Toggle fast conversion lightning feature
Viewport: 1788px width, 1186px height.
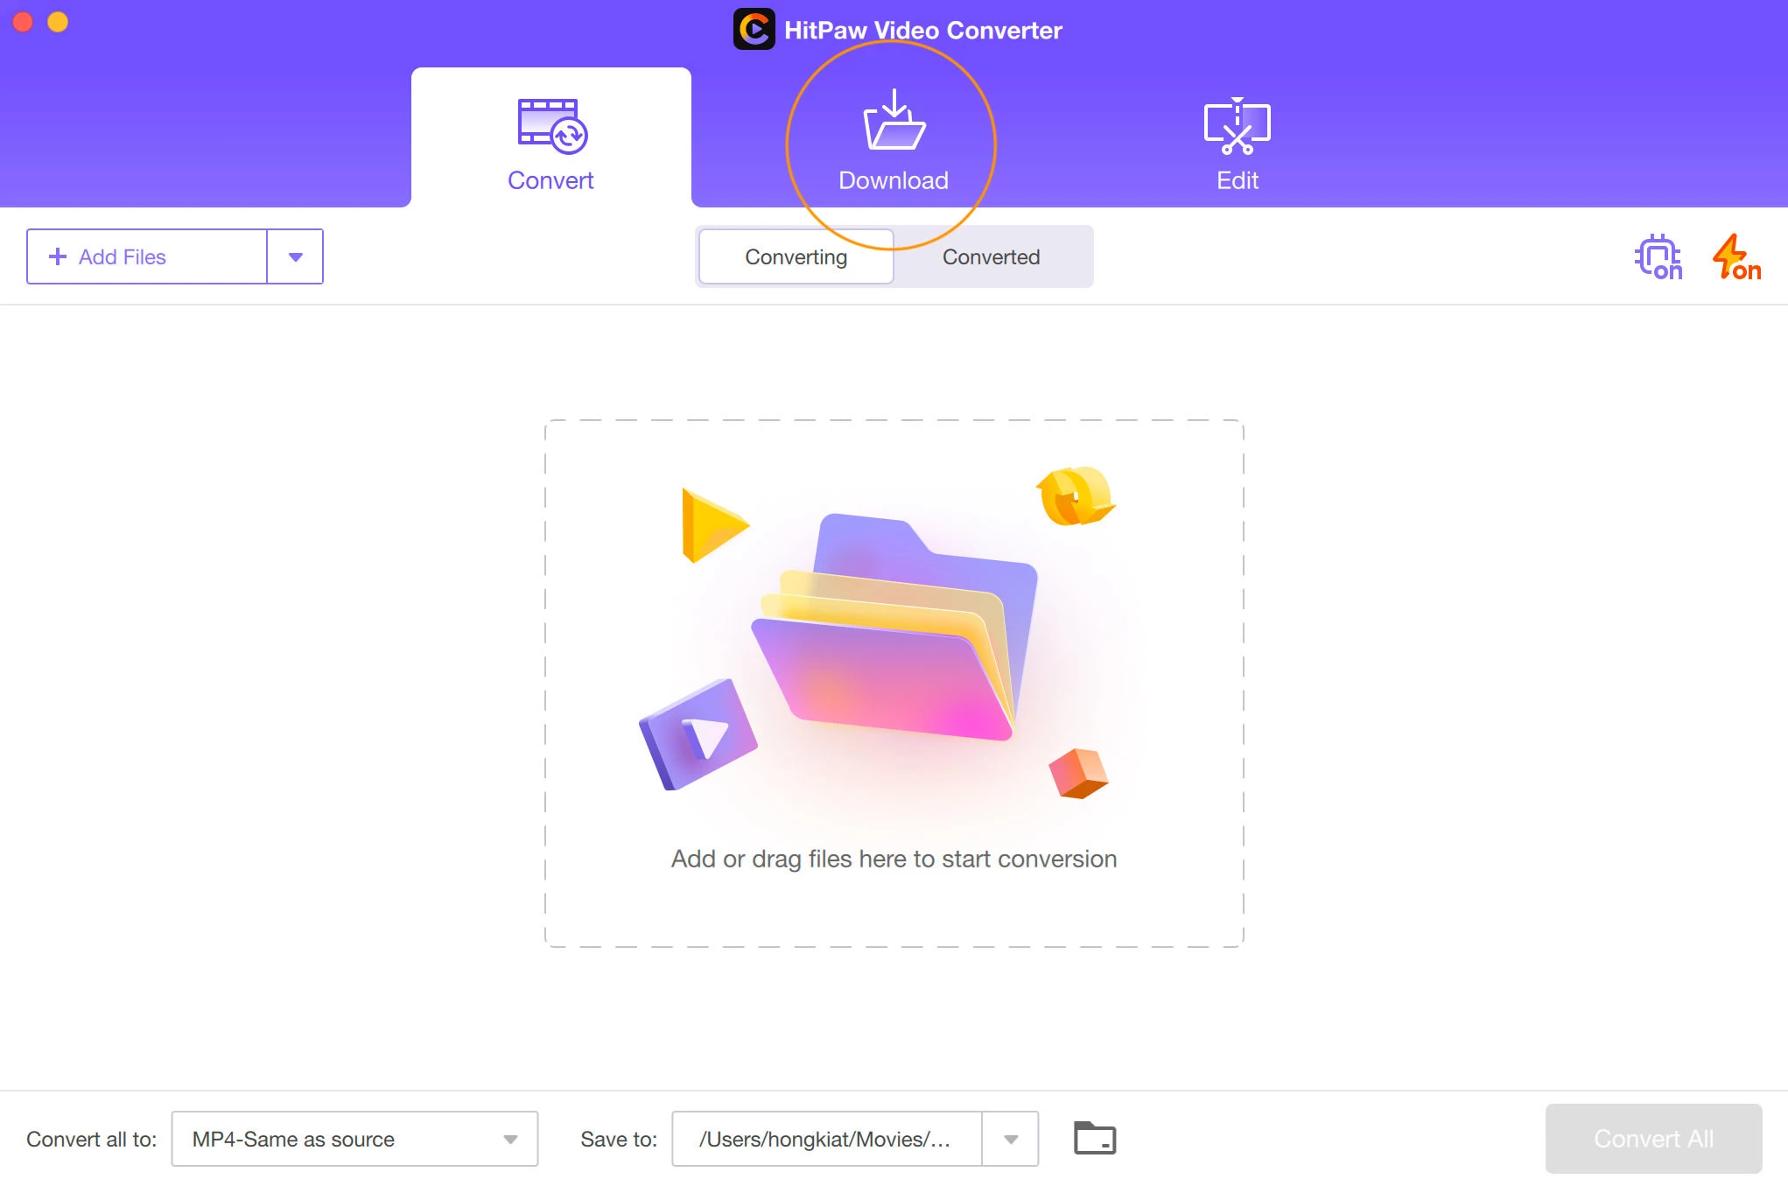(1734, 256)
